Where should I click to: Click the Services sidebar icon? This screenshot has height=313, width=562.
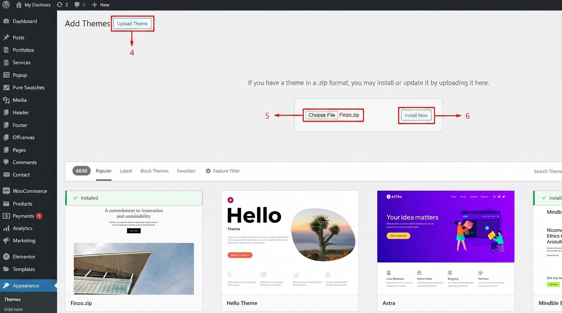click(6, 62)
